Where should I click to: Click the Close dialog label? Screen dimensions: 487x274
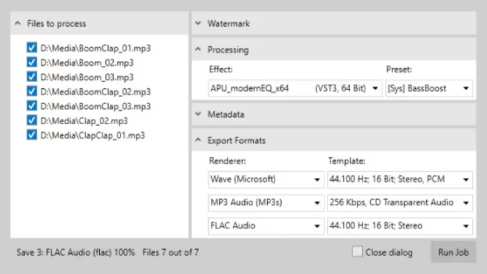pos(389,252)
